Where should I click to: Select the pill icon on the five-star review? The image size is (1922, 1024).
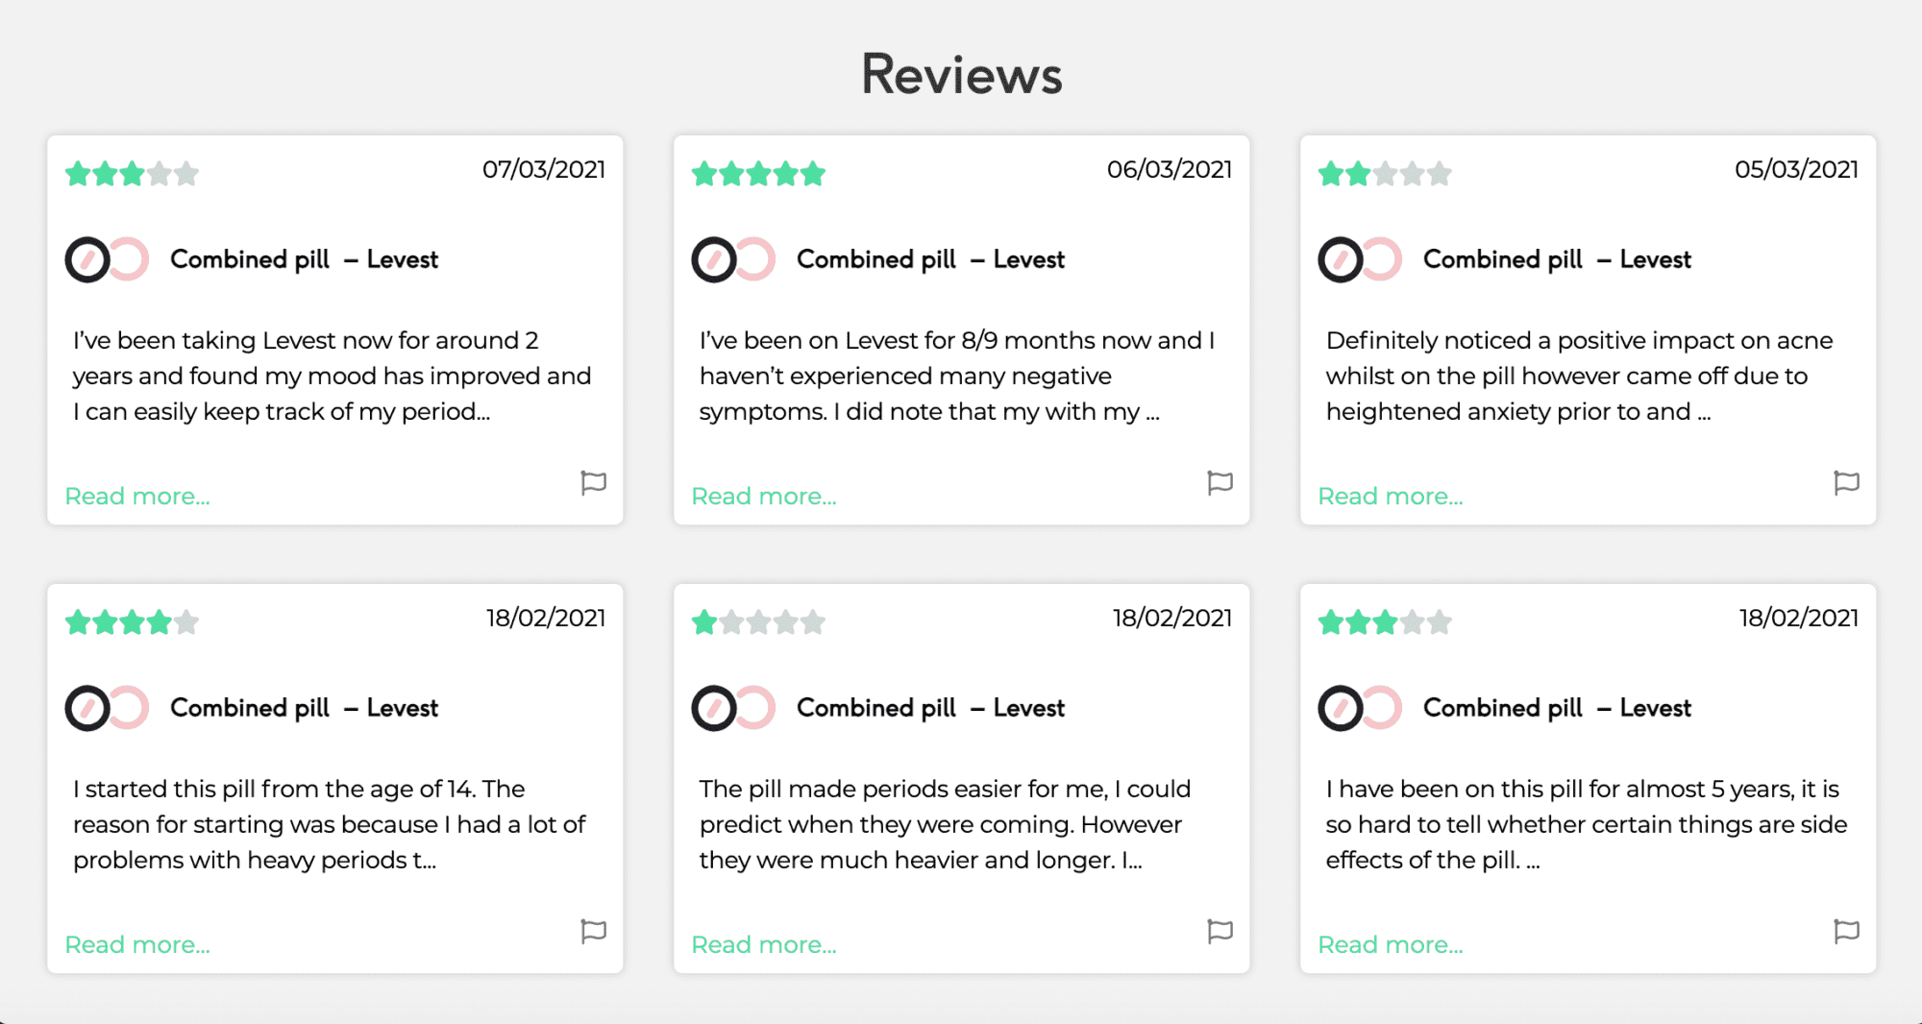pos(732,258)
